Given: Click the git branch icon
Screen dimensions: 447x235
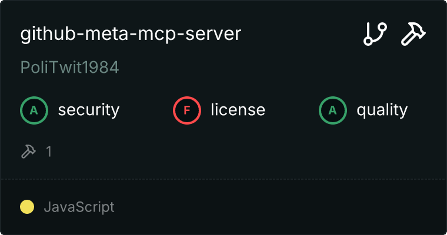Looking at the screenshot, I should [x=375, y=35].
